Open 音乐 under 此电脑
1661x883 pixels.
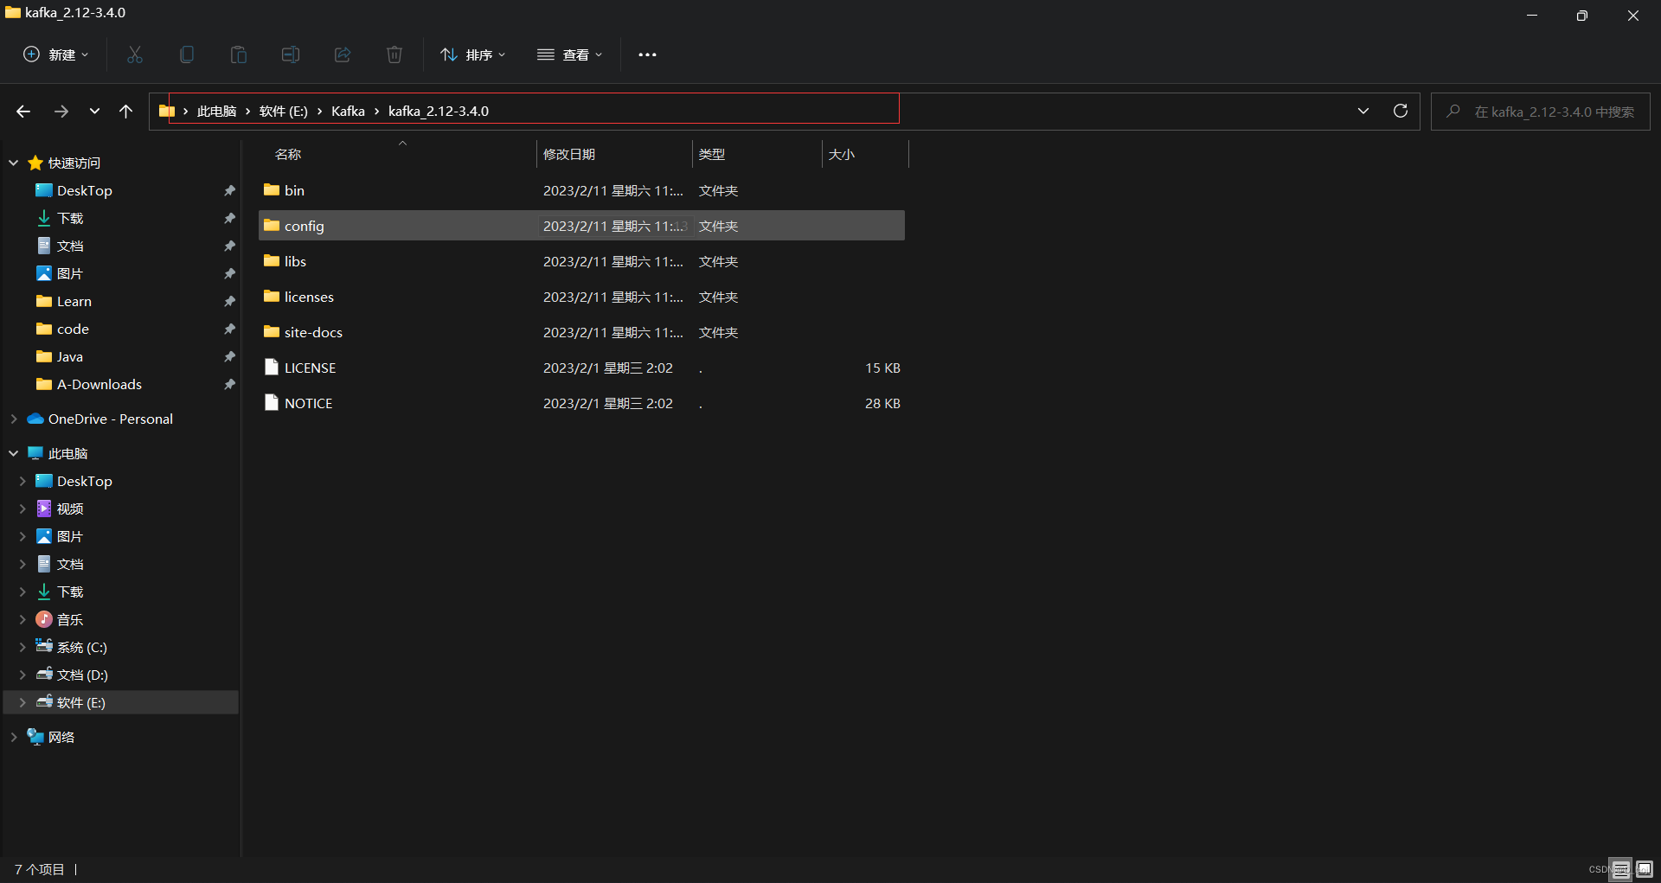pos(69,619)
